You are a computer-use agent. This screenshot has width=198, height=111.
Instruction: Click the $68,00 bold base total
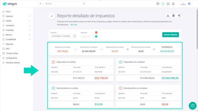click(76, 104)
